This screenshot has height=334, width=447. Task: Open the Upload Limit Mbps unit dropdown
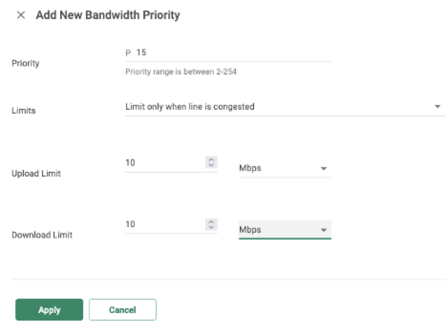[277, 168]
